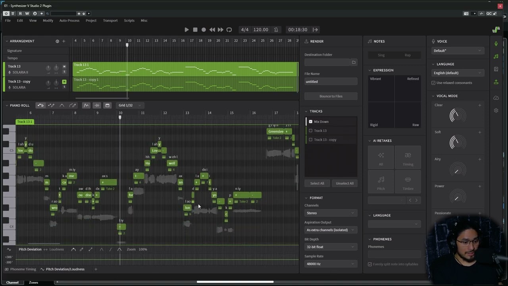
Task: Open the Dictionary book sidebar icon
Action: tap(496, 69)
